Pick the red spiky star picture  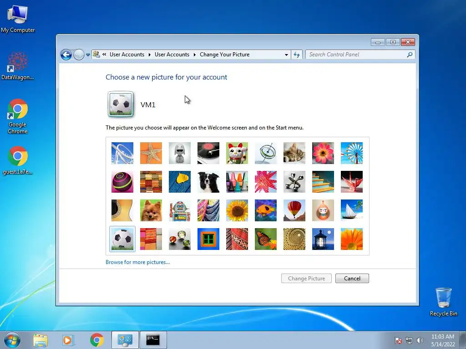point(266,182)
